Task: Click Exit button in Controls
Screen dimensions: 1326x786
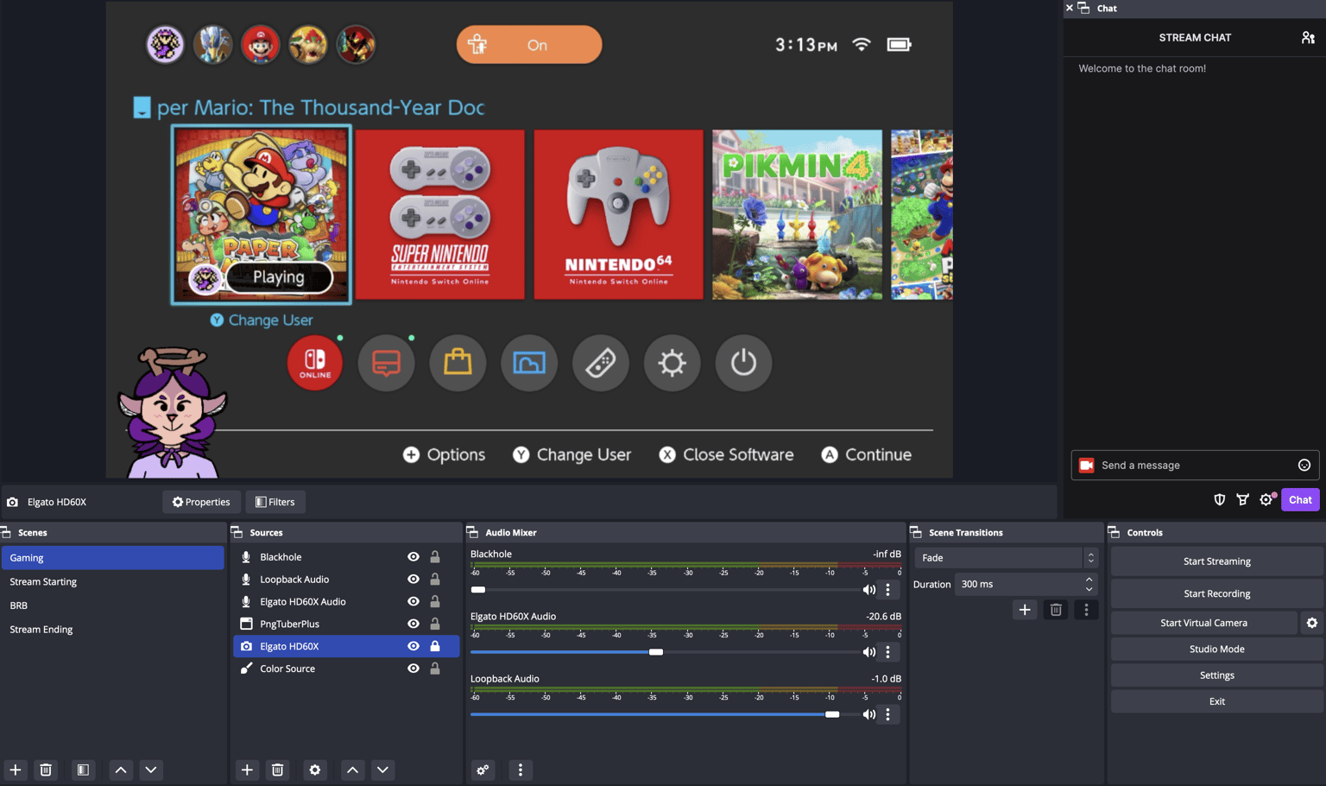Action: pos(1216,701)
